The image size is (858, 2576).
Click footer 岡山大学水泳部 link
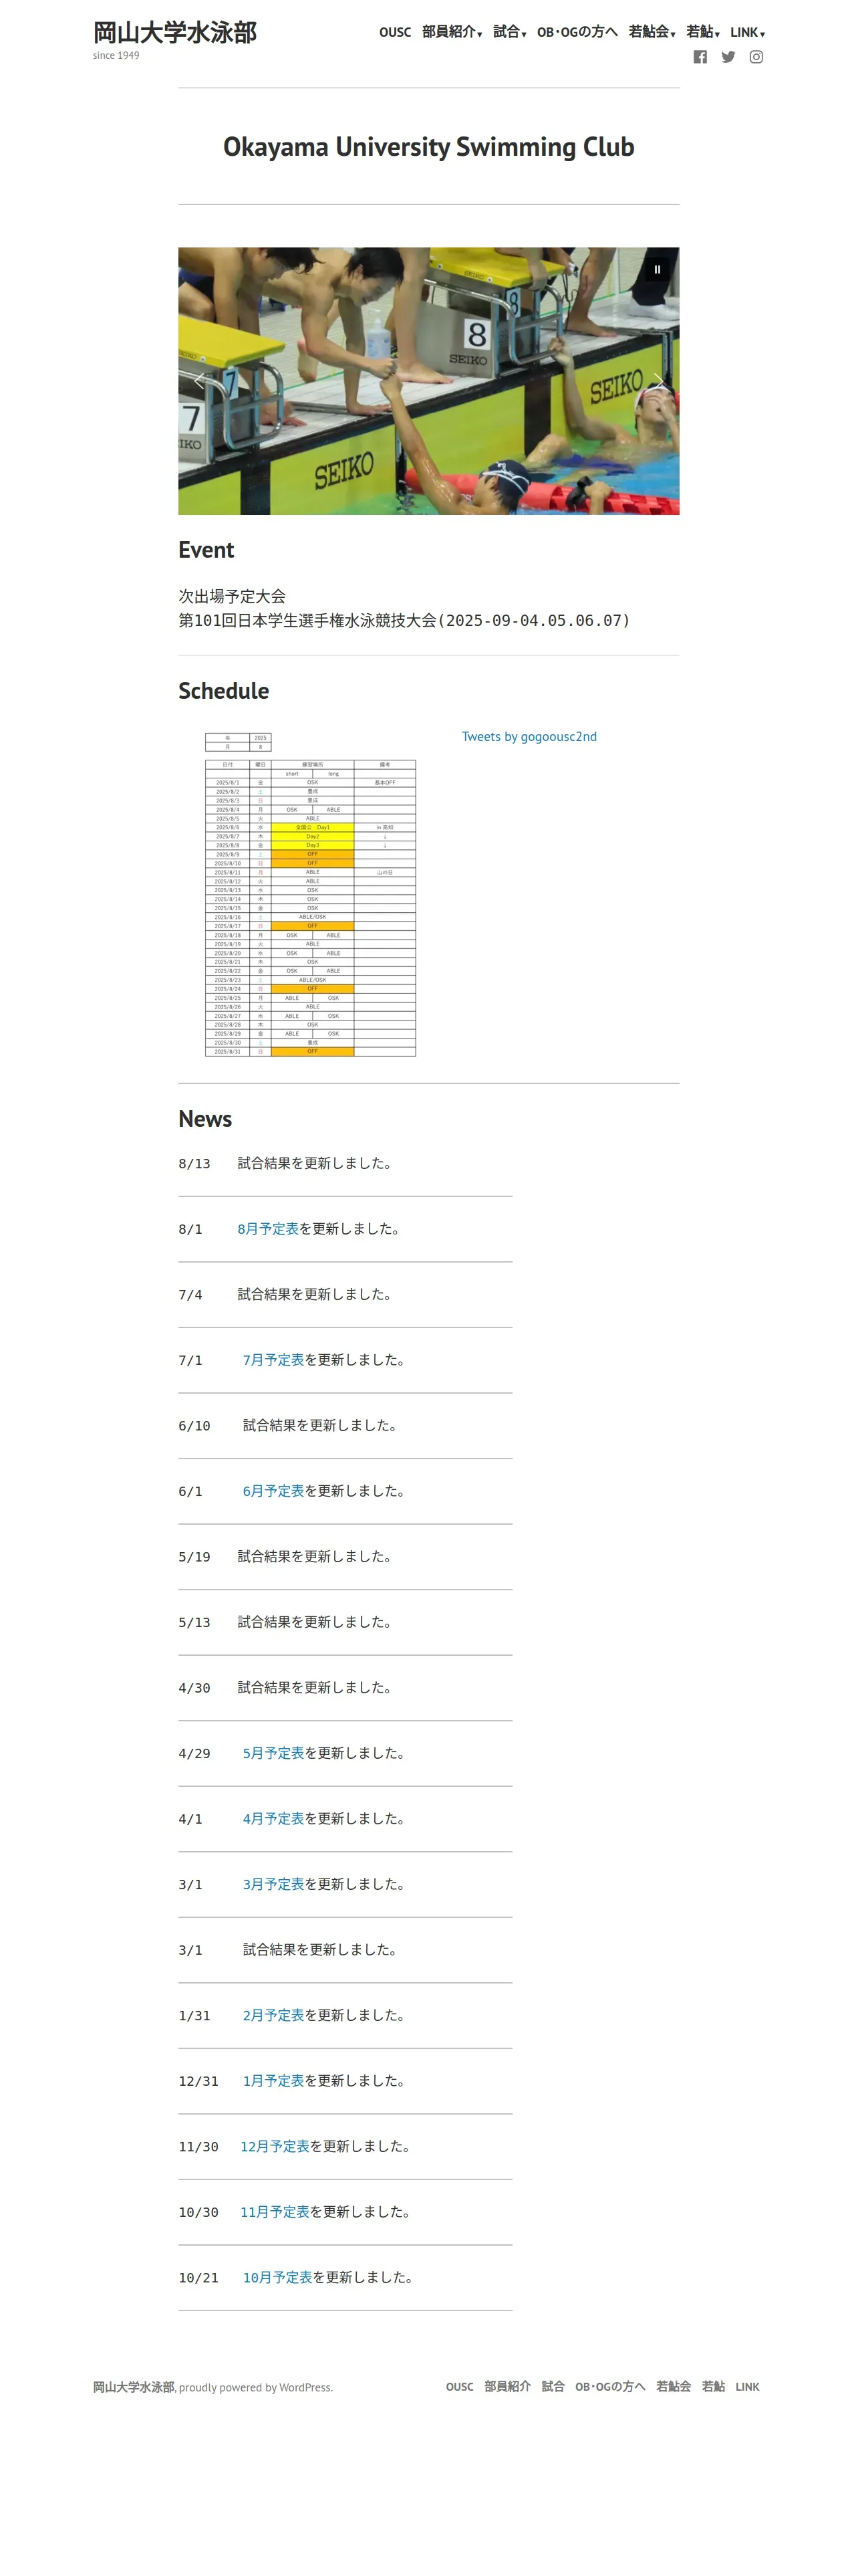(x=134, y=2387)
